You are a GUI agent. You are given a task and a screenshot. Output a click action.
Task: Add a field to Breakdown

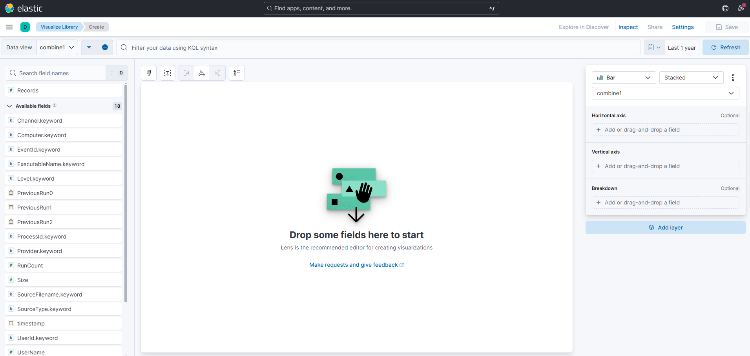click(665, 202)
